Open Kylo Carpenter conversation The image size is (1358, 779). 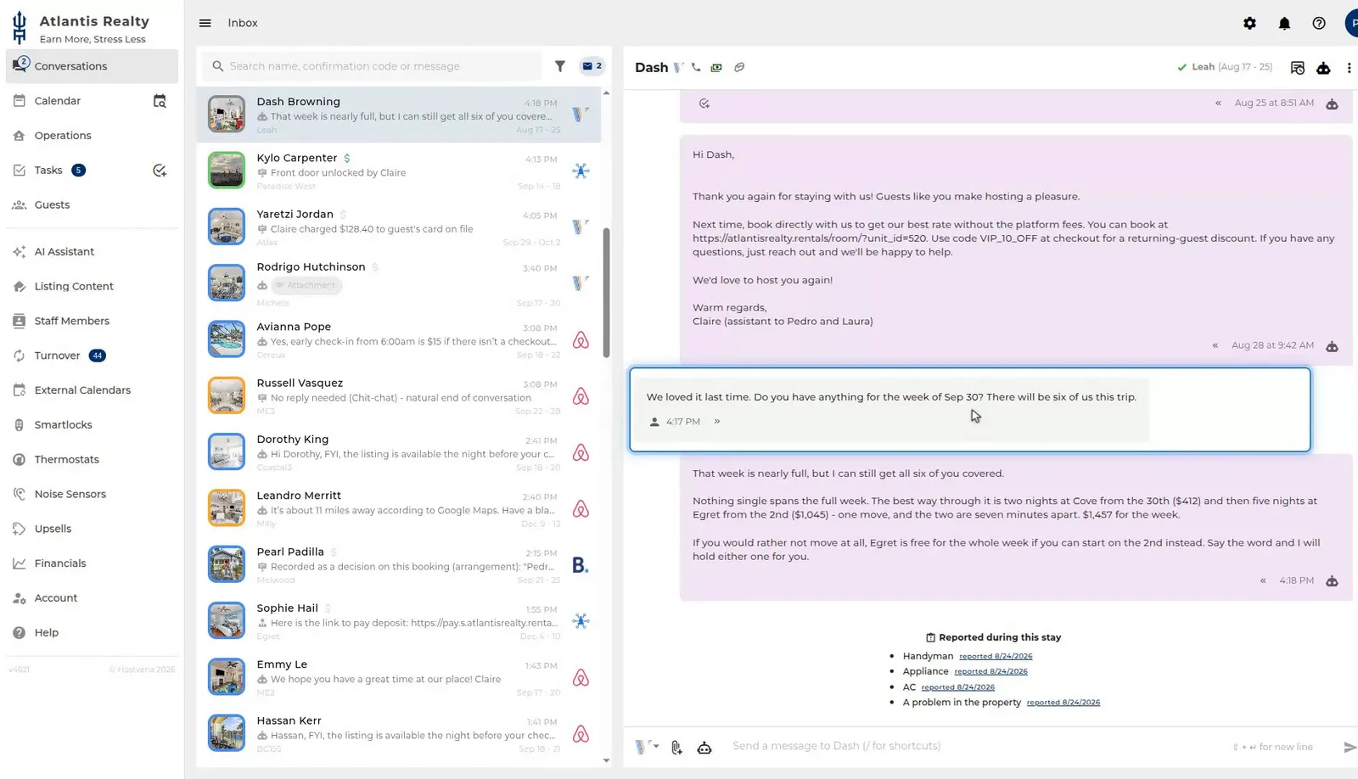399,171
